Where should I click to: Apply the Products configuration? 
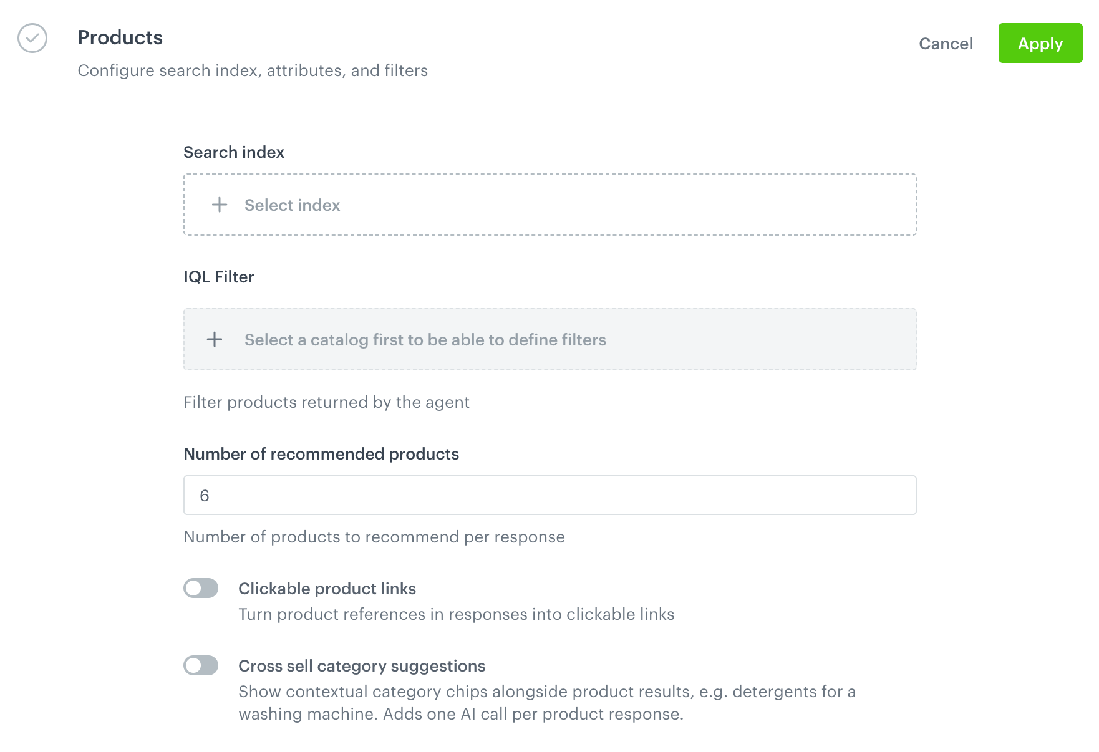pyautogui.click(x=1040, y=43)
